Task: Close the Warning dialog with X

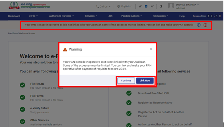Action: pyautogui.click(x=151, y=49)
